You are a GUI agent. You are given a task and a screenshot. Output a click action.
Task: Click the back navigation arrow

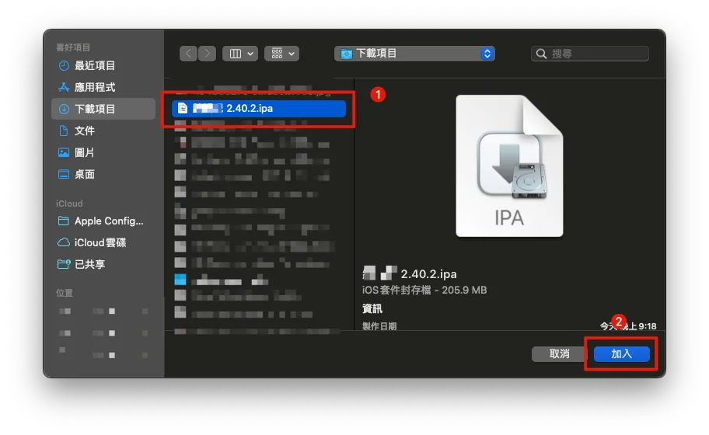tap(189, 54)
